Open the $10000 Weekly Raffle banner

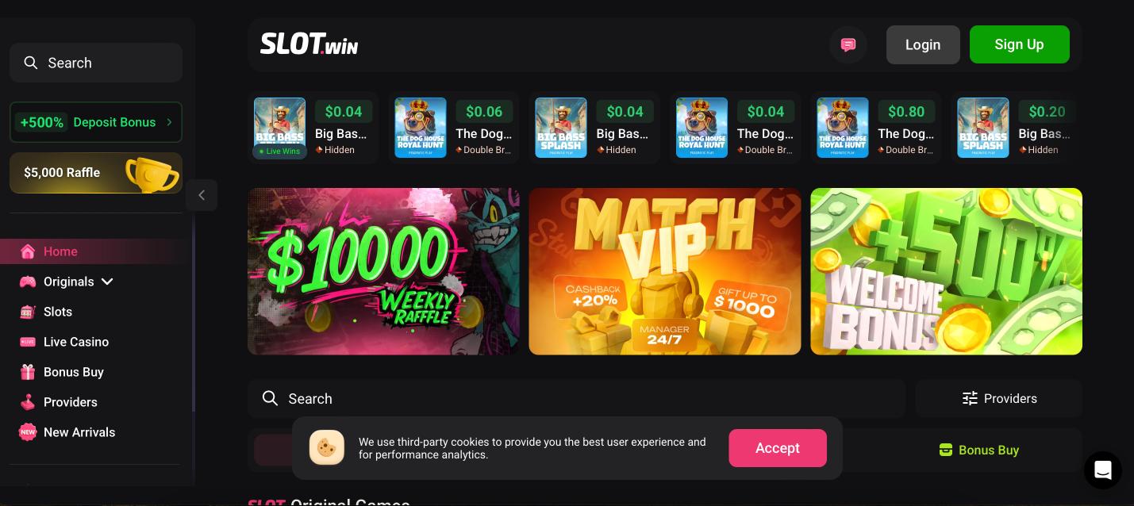(x=383, y=271)
